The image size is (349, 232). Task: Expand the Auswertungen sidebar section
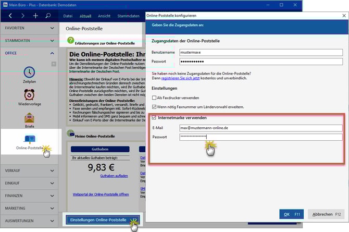pos(29,221)
